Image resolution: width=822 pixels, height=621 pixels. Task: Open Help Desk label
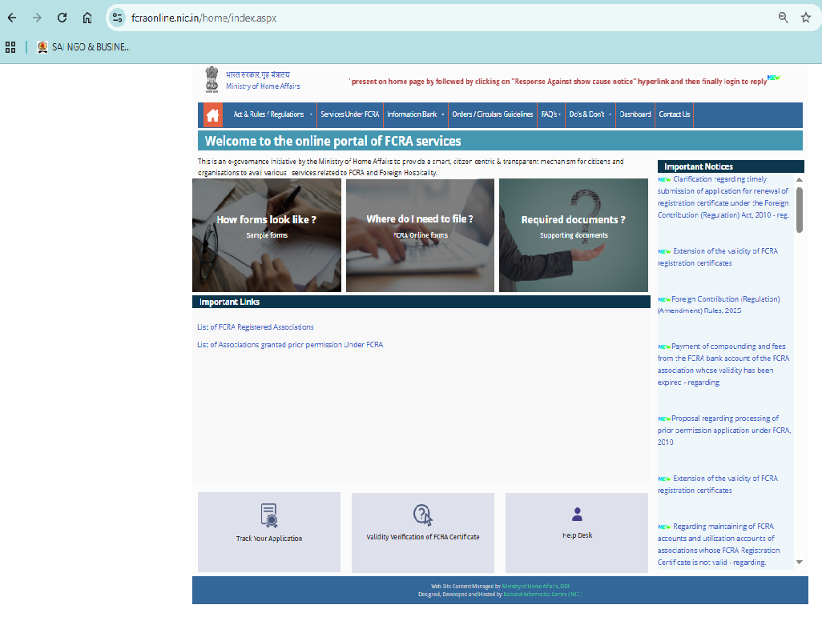coord(577,535)
